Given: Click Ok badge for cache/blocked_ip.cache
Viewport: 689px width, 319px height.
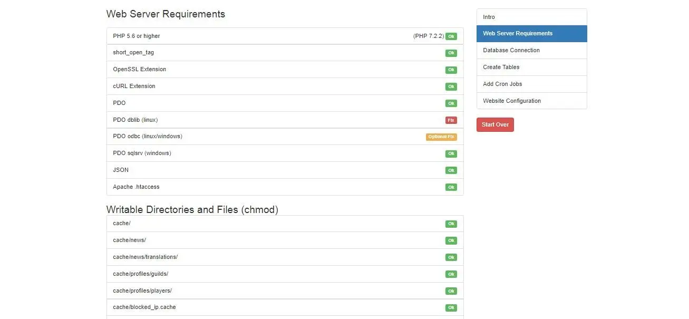Looking at the screenshot, I should coord(451,308).
